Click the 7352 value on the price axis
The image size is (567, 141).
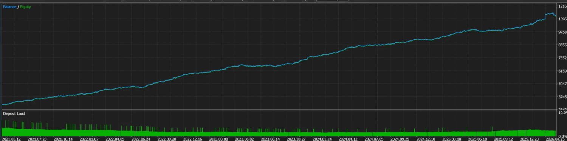[562, 58]
